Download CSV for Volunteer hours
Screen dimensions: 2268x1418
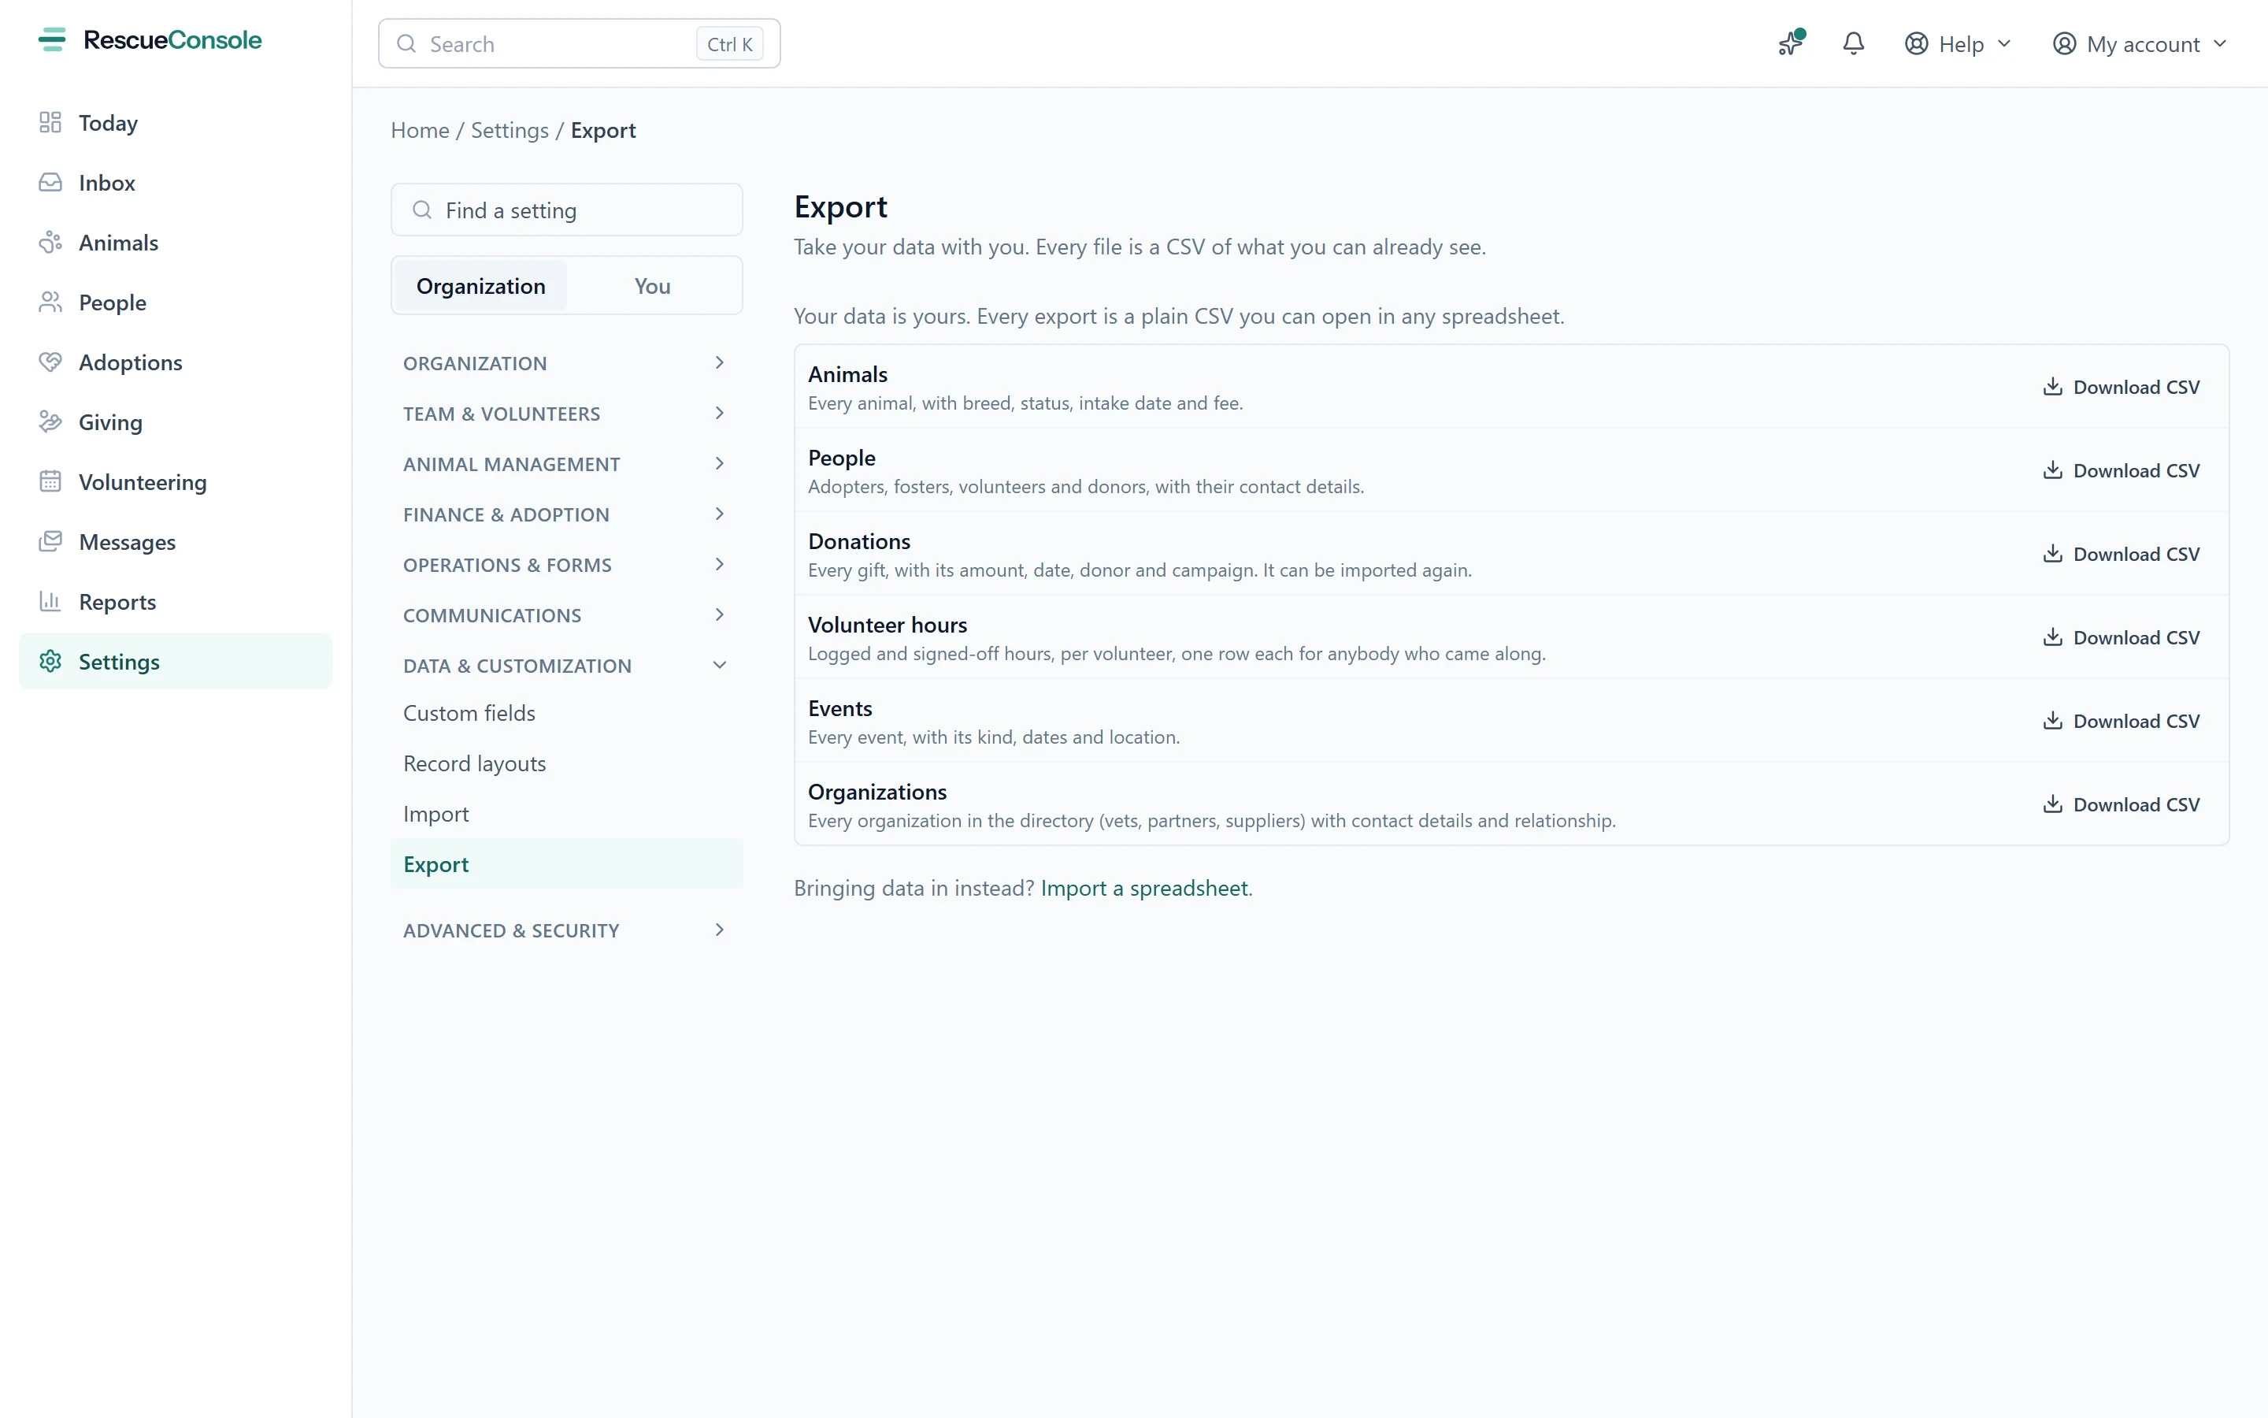[x=2121, y=638]
